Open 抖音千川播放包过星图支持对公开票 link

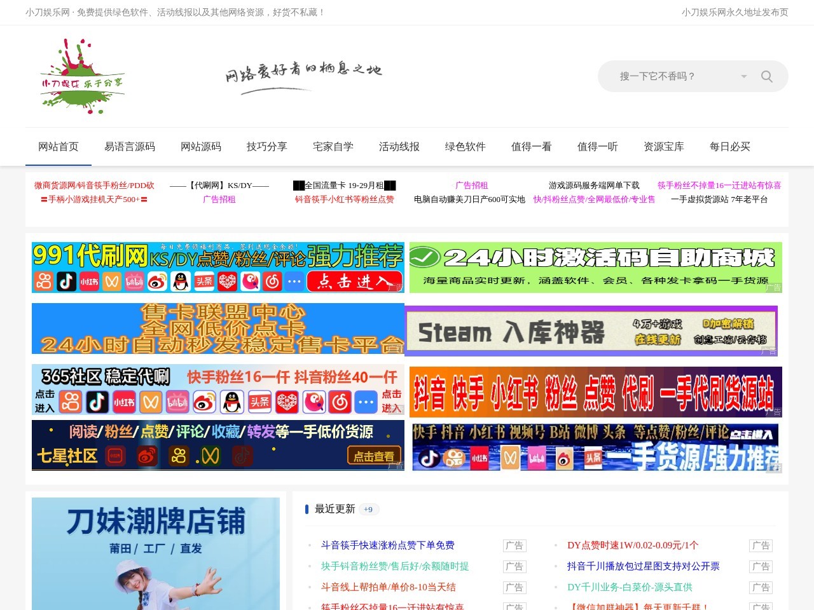coord(644,566)
